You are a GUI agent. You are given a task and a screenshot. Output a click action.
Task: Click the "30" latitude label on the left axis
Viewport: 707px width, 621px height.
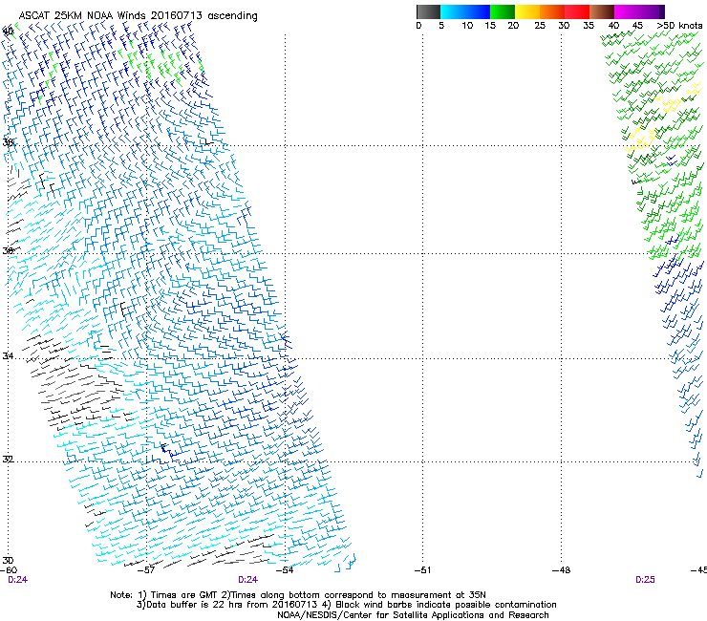pos(8,560)
